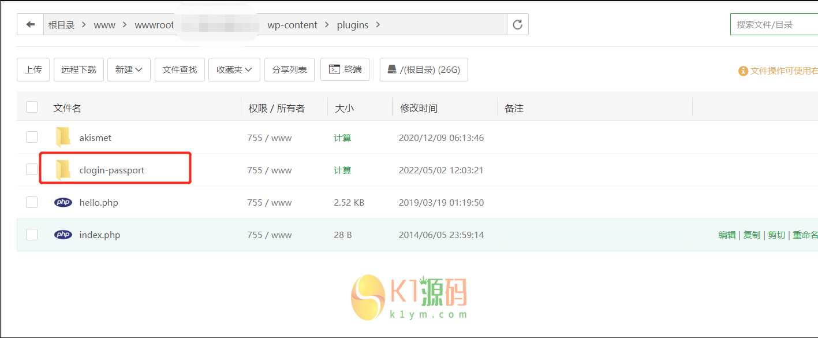Click date 2022/05/02 12:03:21
Viewport: 818px width, 338px height.
point(441,170)
